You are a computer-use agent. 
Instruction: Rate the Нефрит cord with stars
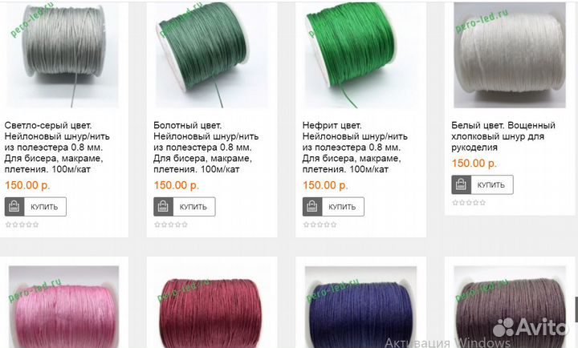click(x=320, y=225)
